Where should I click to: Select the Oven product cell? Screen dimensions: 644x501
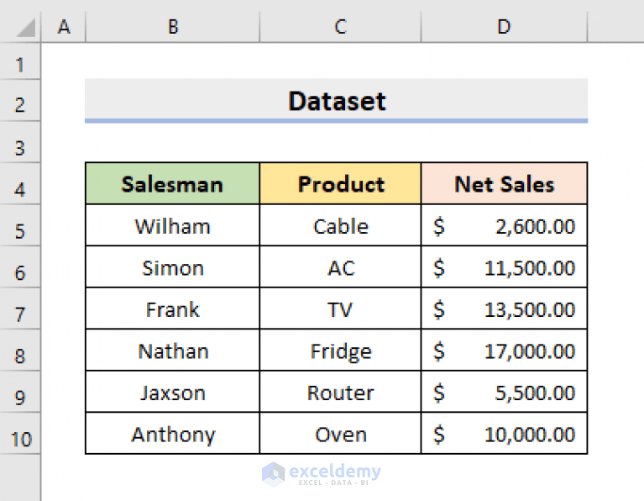[340, 433]
